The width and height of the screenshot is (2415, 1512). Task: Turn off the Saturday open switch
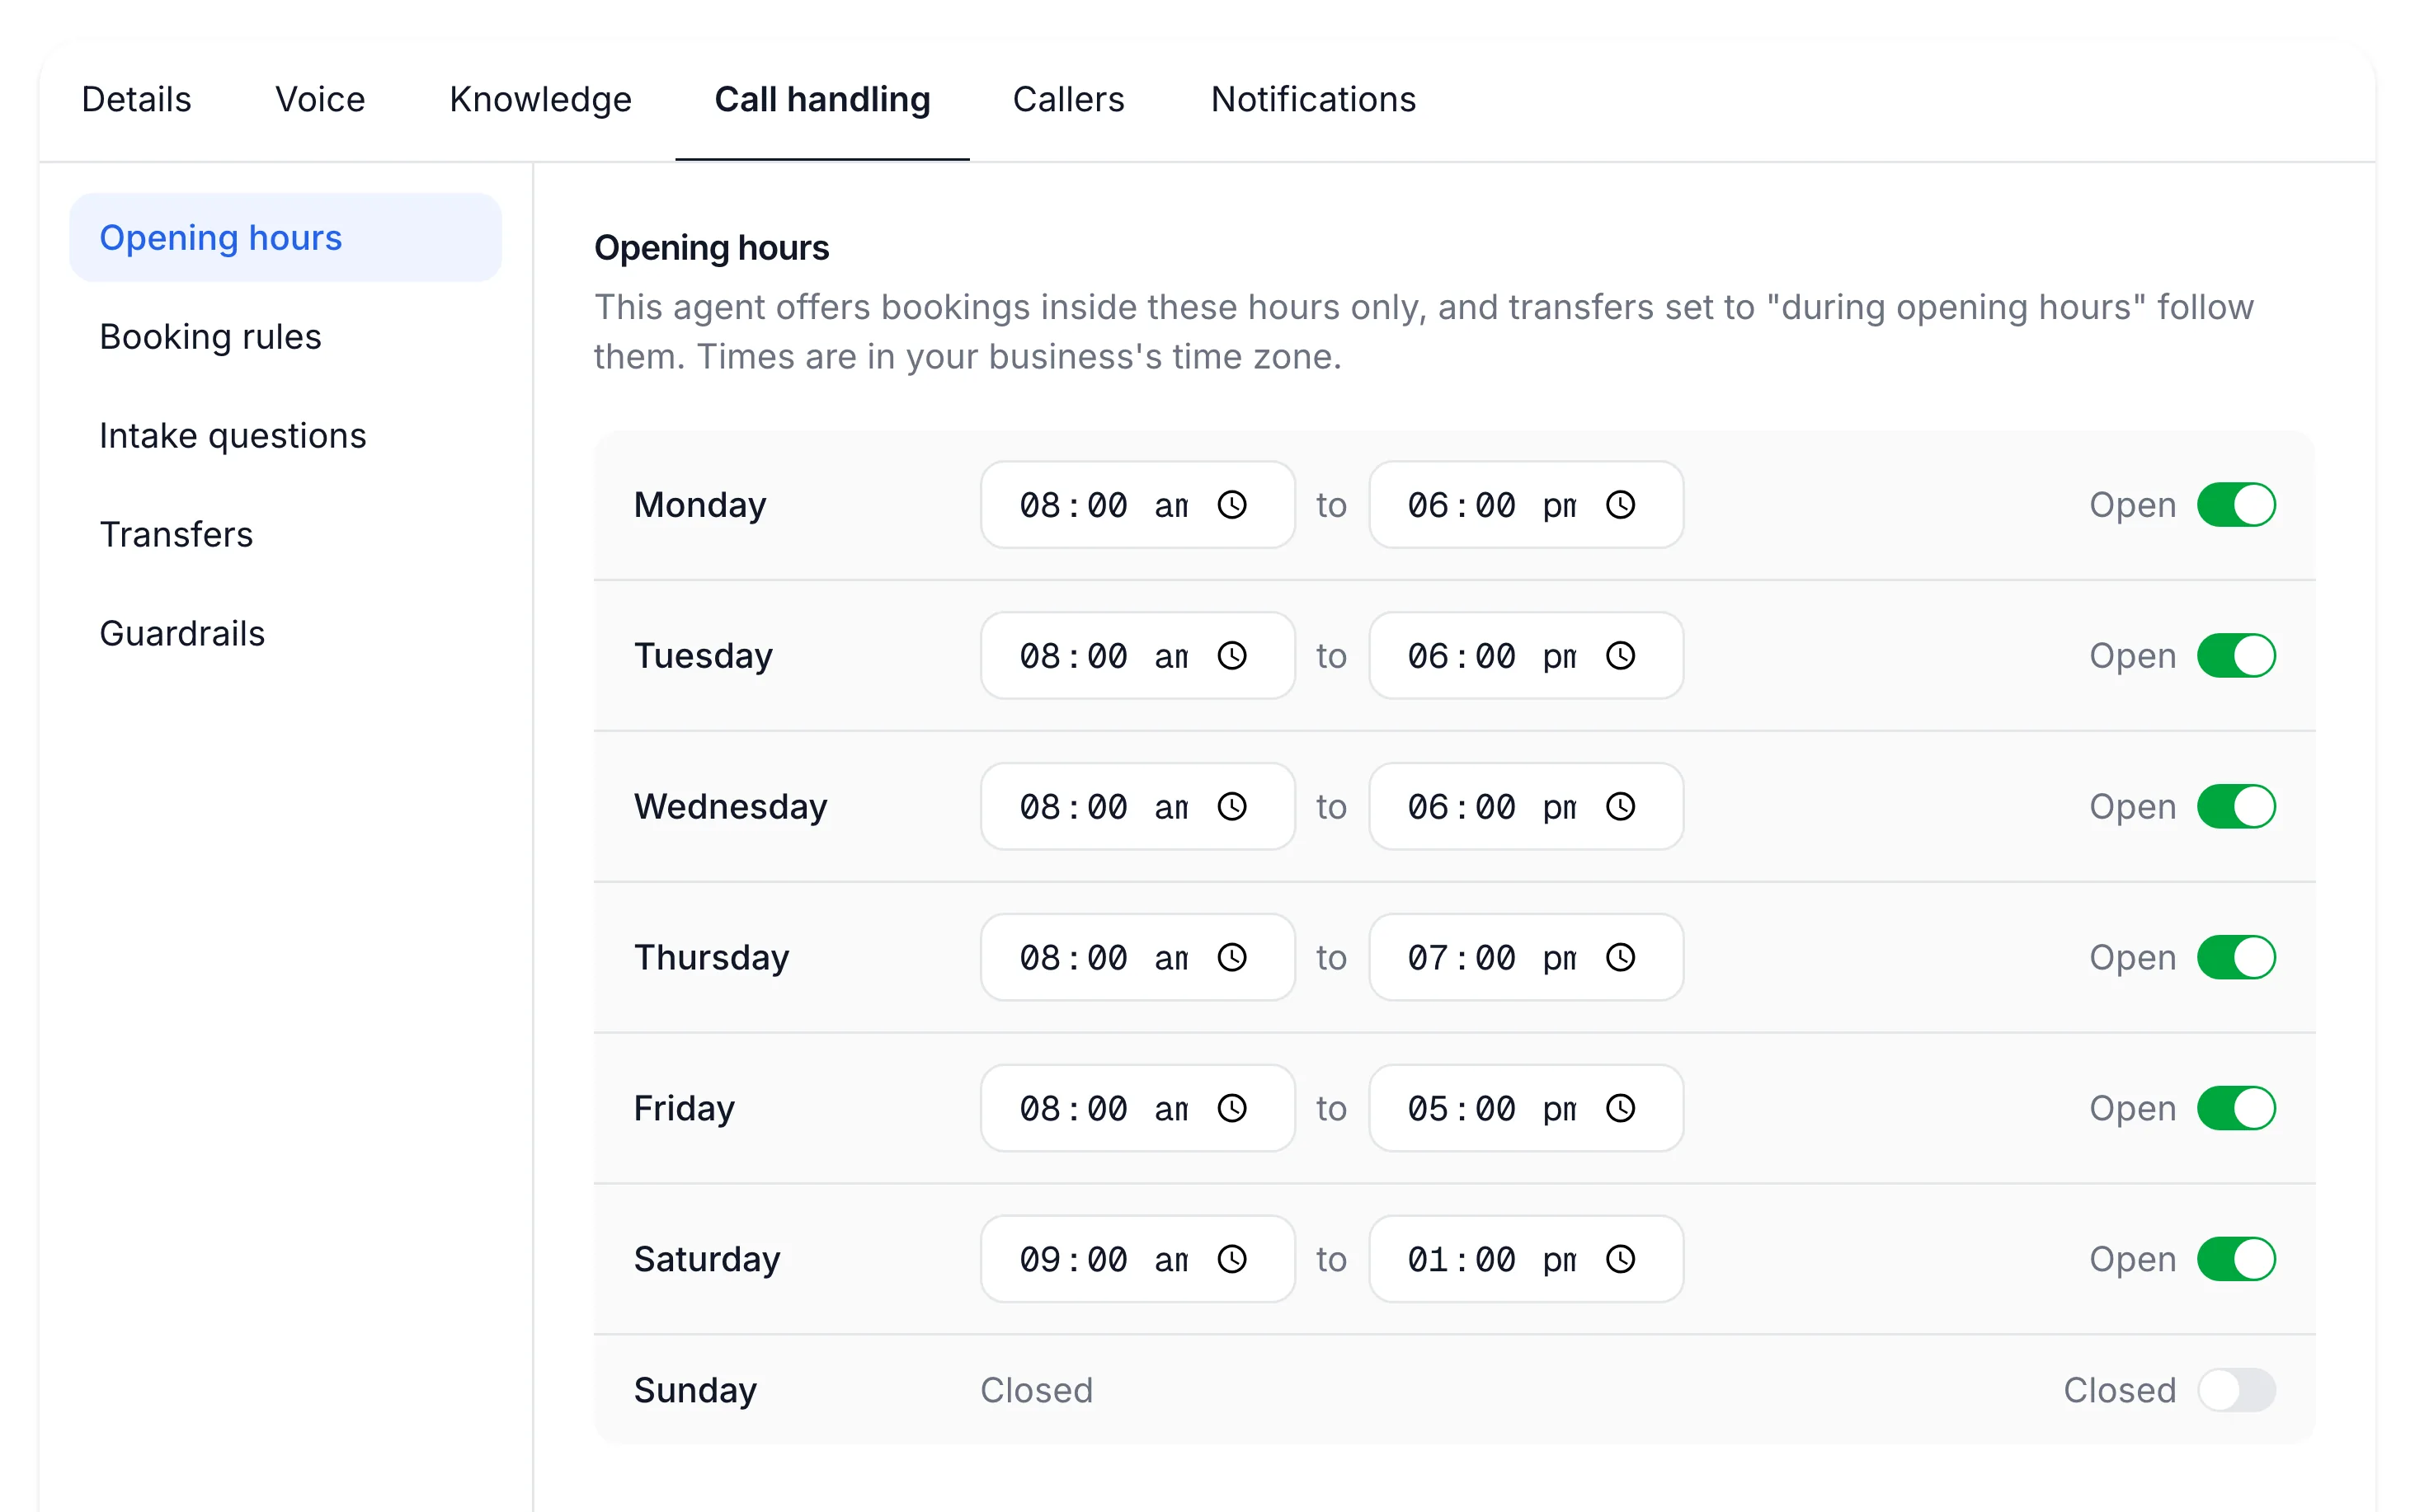coord(2236,1259)
